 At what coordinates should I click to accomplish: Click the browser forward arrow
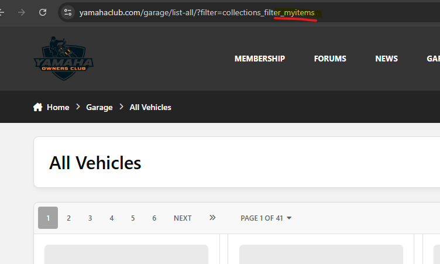click(x=22, y=12)
